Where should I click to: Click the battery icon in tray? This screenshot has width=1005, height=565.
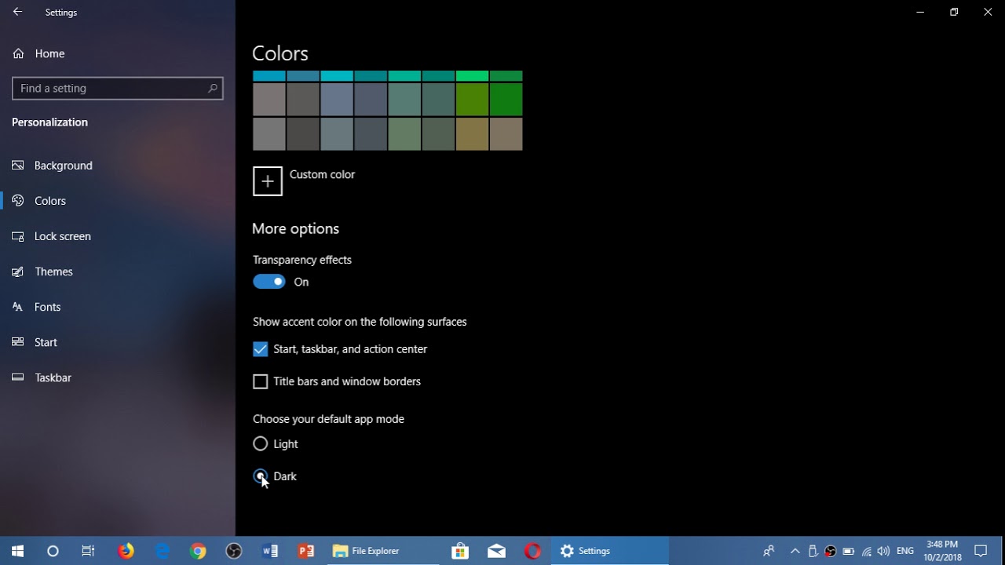click(x=848, y=551)
